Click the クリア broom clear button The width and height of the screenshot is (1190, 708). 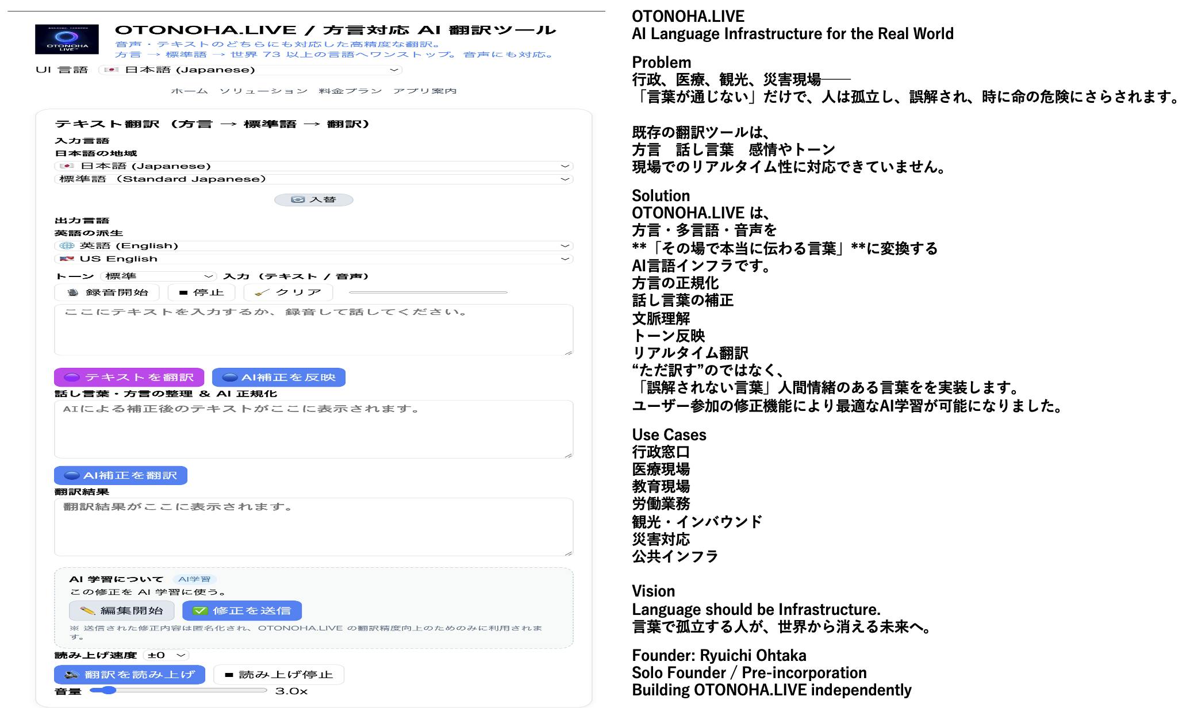[x=288, y=293]
